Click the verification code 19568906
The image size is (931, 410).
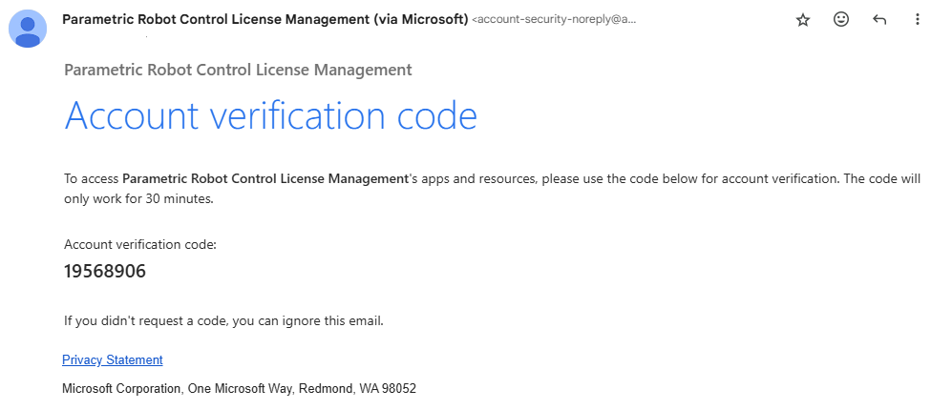[x=105, y=272]
